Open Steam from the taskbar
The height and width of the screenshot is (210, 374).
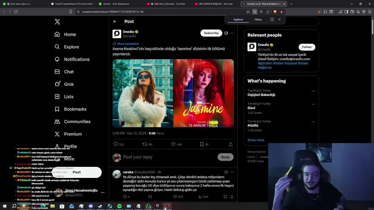(100, 206)
